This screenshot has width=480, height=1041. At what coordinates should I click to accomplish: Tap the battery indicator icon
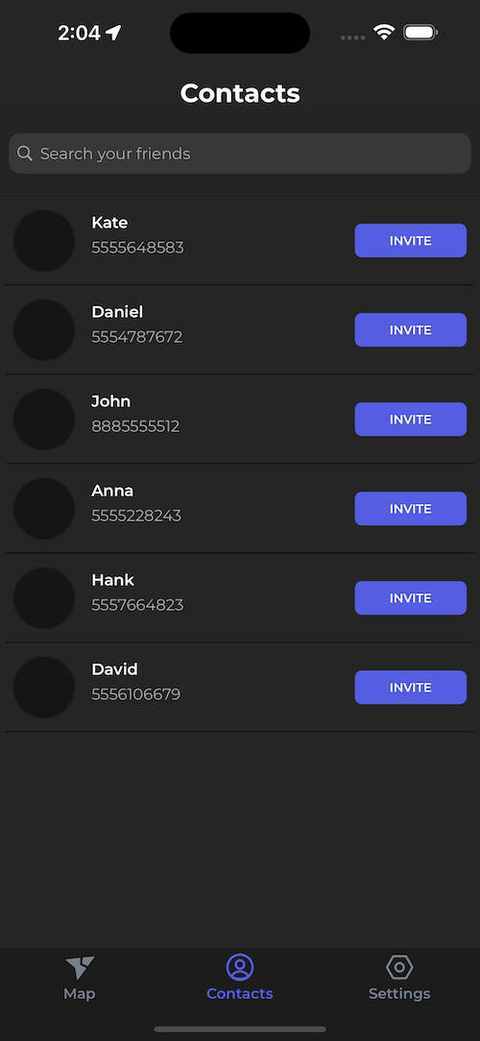420,32
